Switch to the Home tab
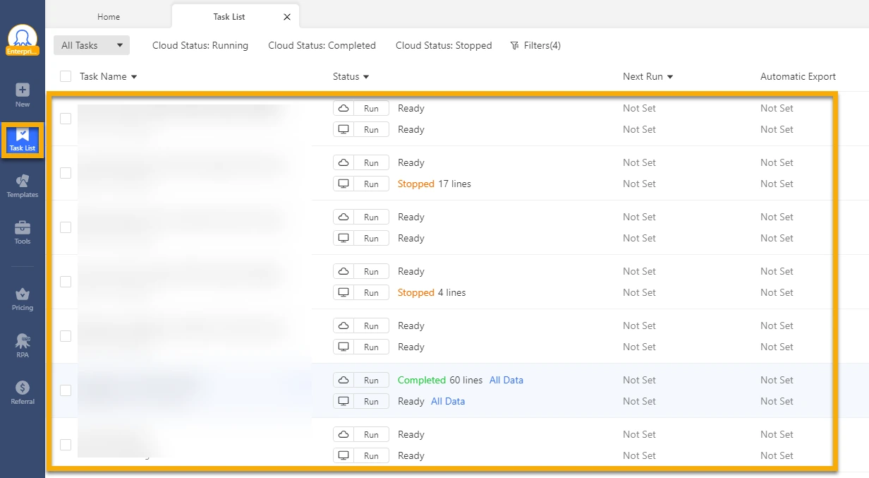 109,17
